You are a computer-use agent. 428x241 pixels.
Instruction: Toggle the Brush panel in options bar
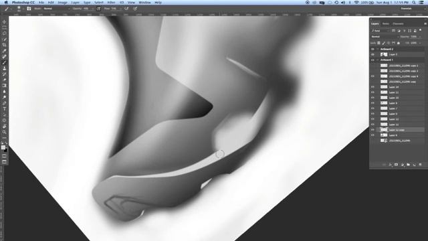(29, 9)
